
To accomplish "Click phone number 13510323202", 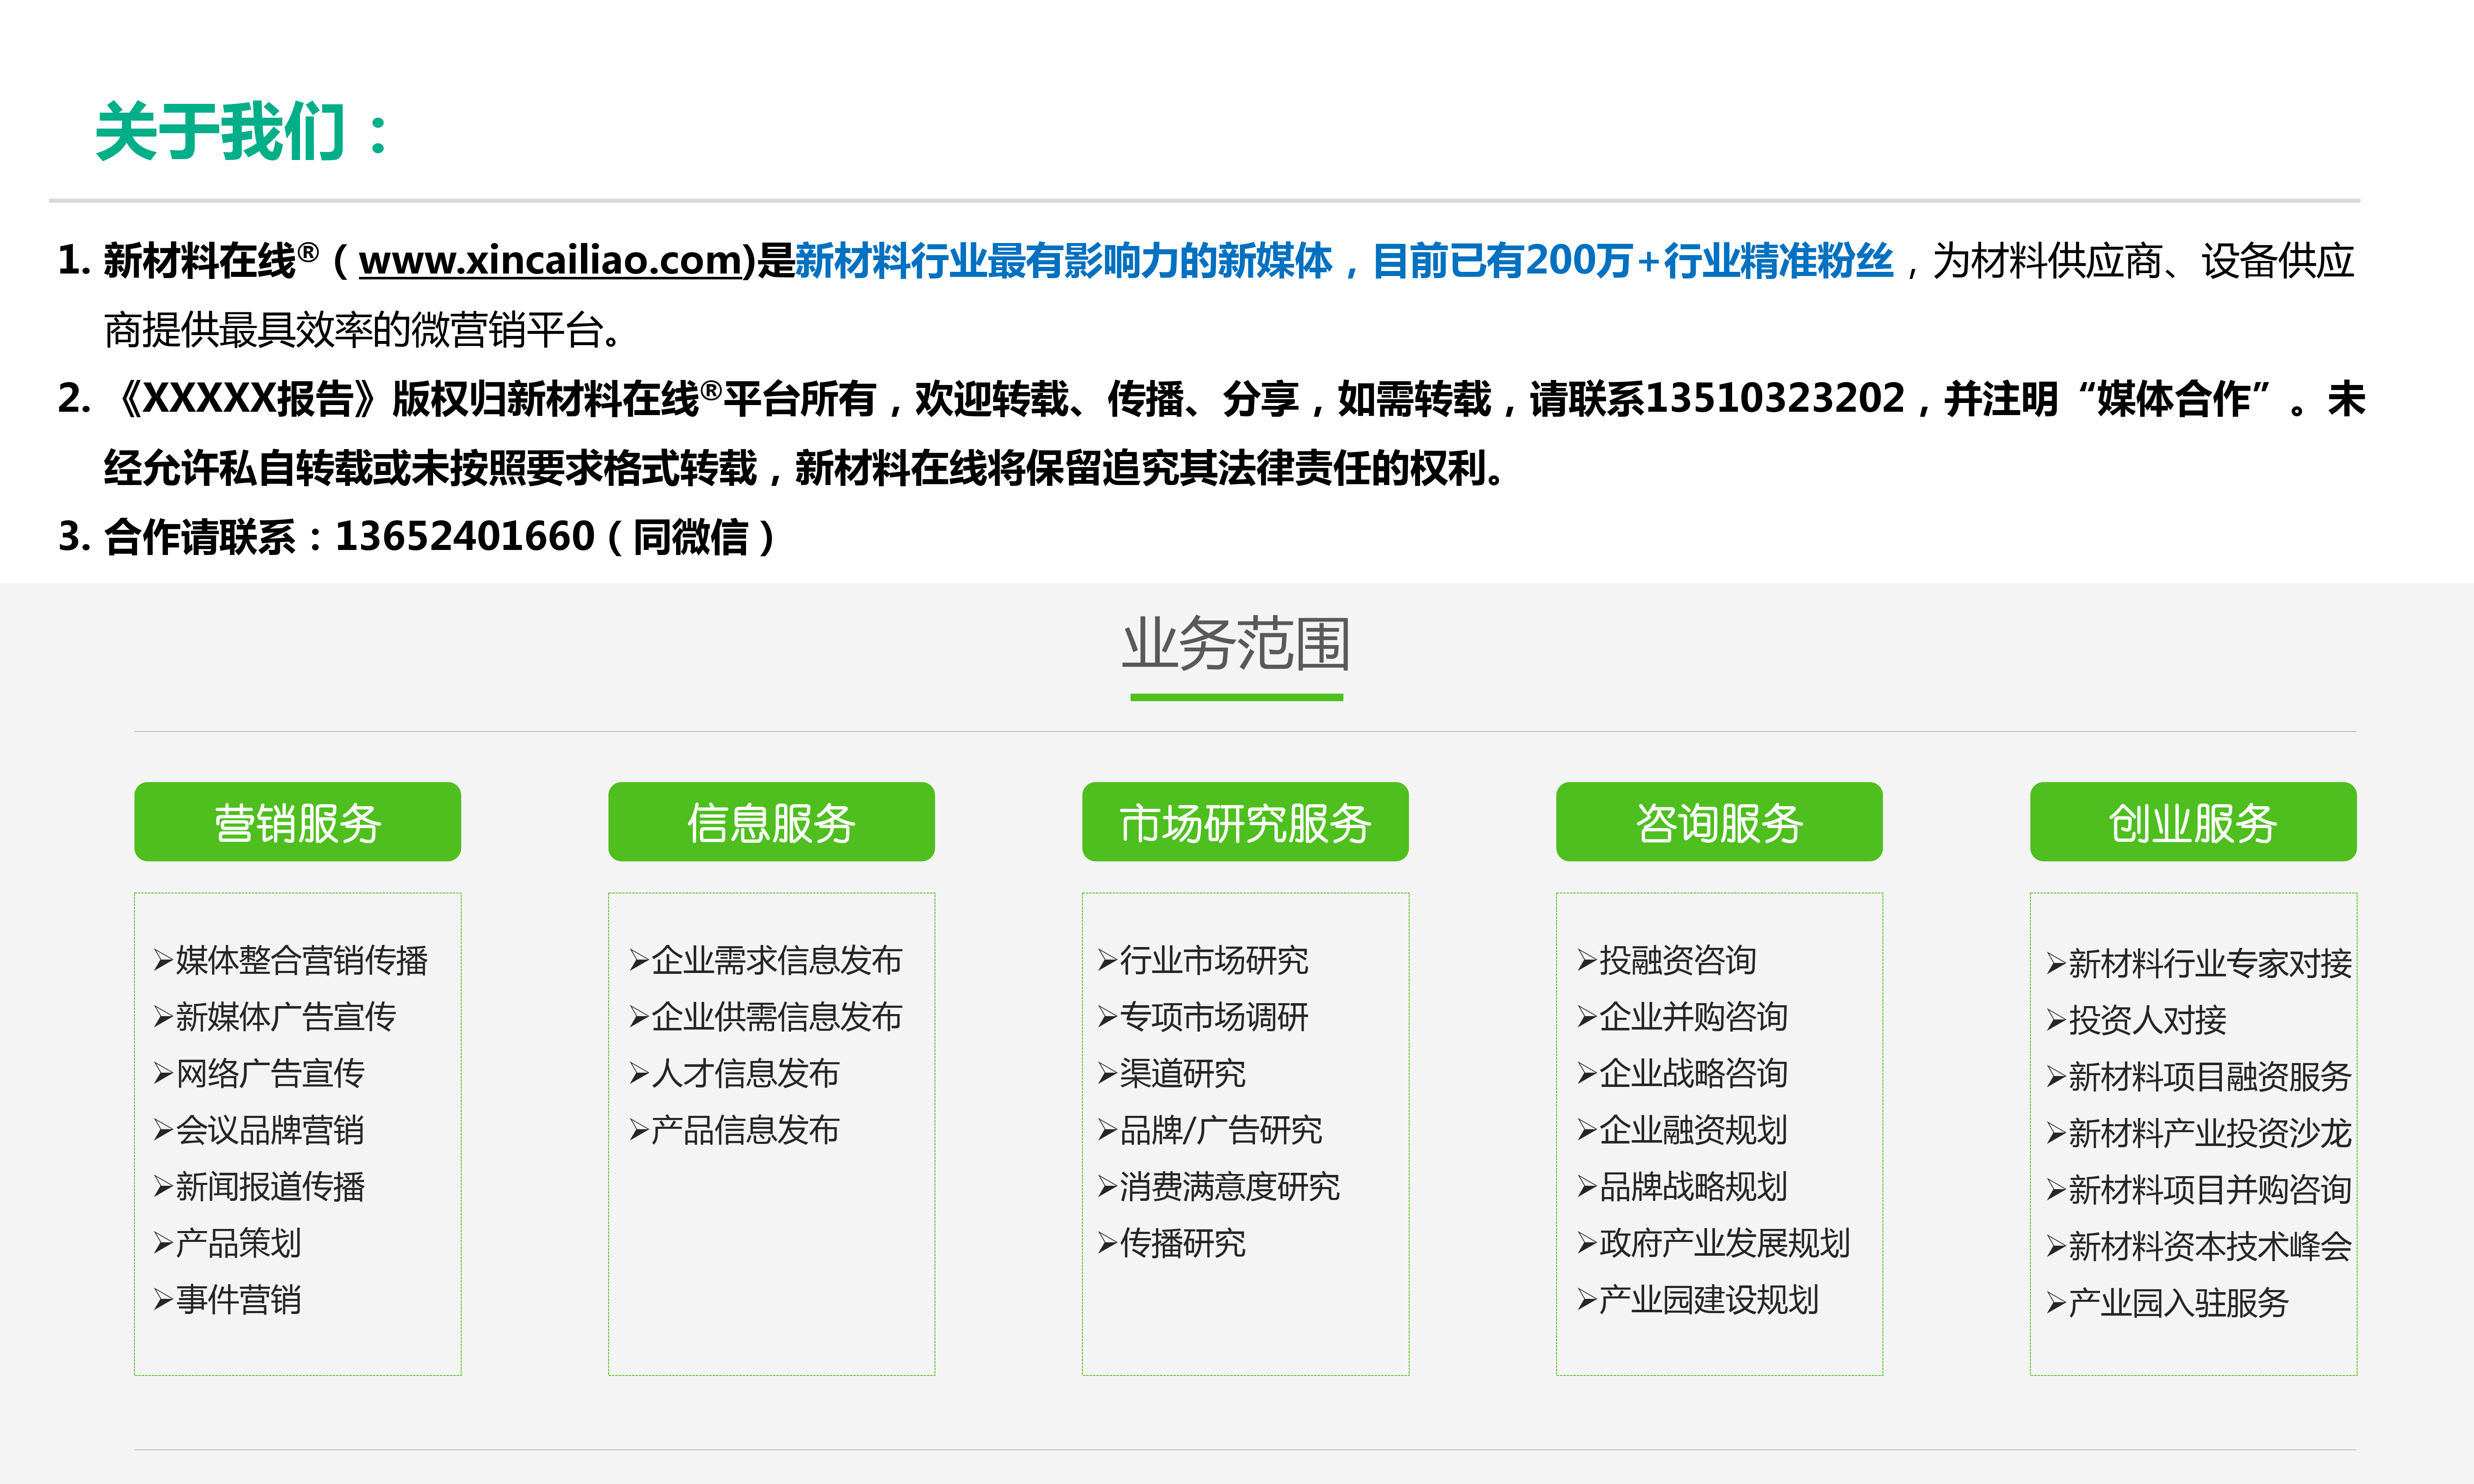I will (1775, 398).
